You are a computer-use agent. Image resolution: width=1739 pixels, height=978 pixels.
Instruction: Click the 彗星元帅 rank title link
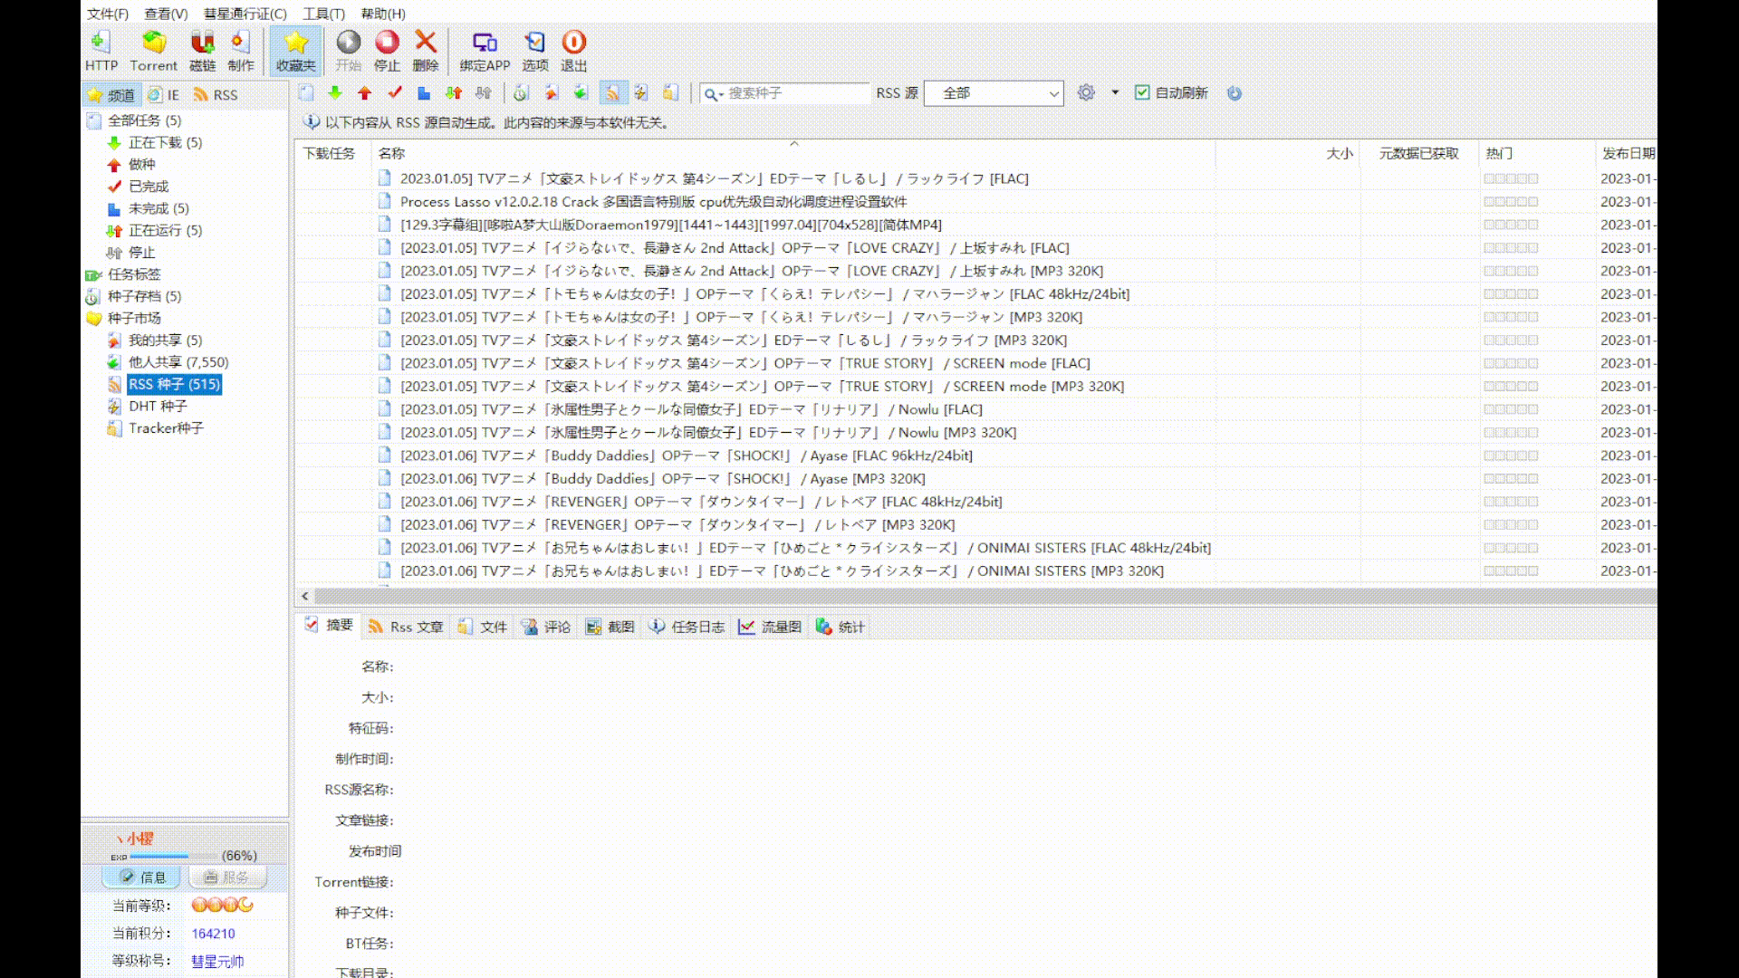pyautogui.click(x=217, y=961)
